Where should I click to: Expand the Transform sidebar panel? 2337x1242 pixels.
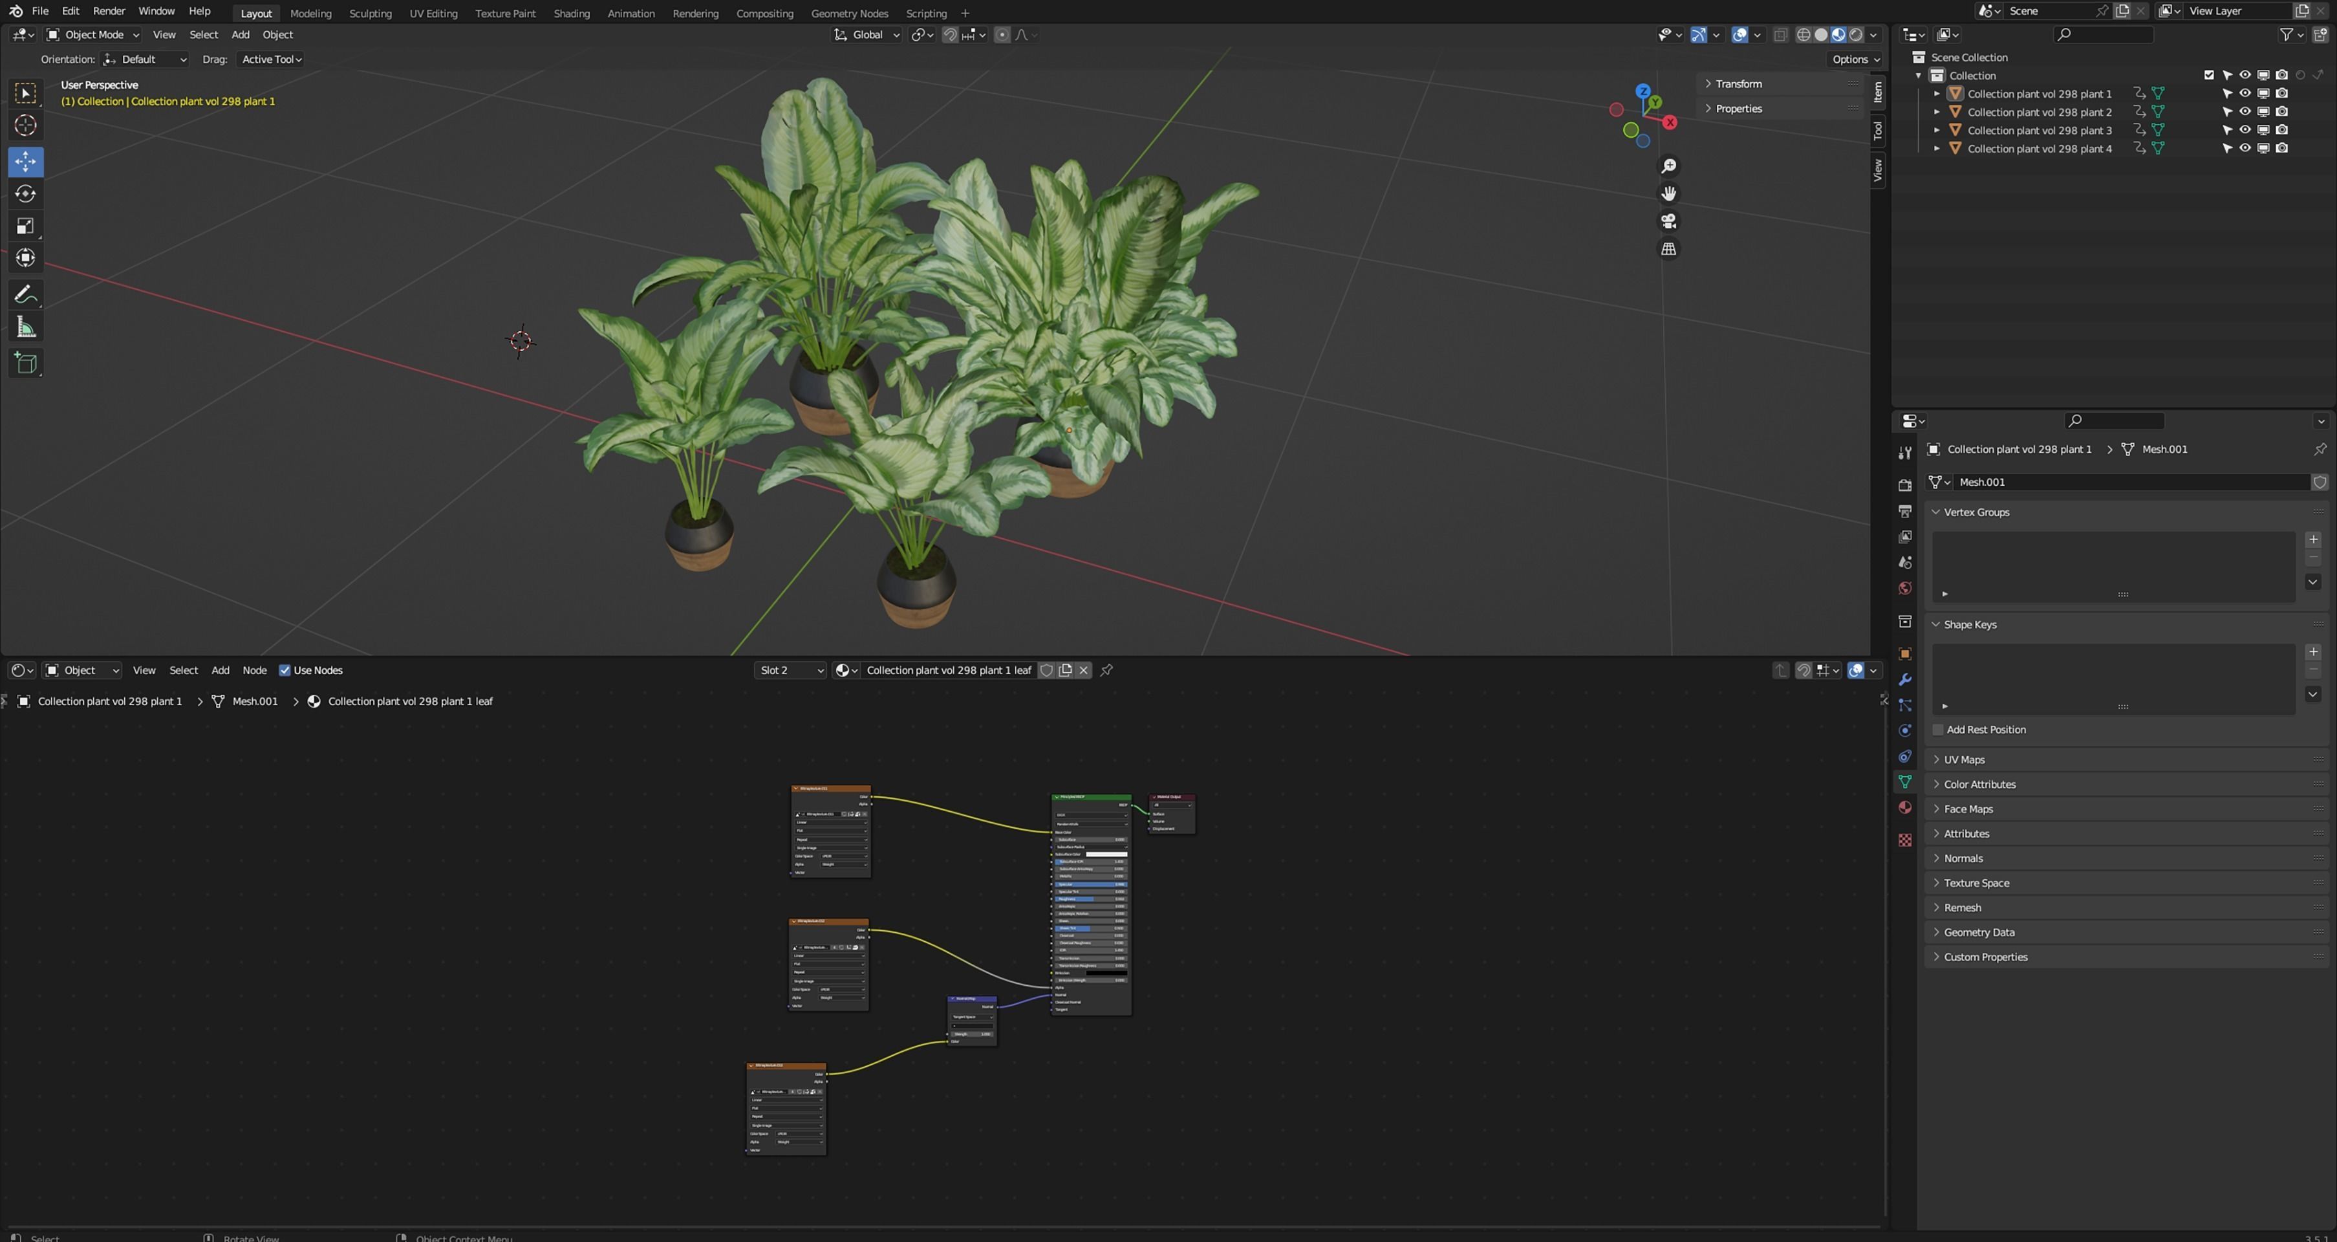[1738, 83]
